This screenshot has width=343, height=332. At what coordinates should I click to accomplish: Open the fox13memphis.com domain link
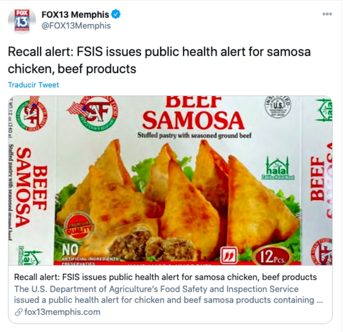(x=62, y=312)
